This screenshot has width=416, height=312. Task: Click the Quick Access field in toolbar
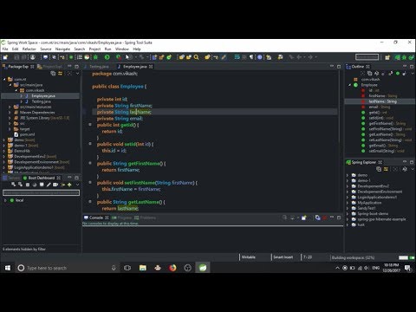[367, 57]
